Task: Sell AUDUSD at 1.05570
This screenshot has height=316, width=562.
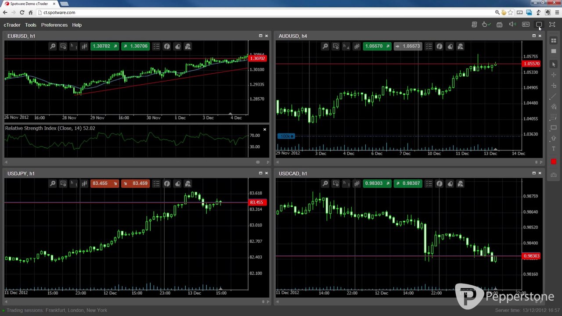Action: coord(377,46)
